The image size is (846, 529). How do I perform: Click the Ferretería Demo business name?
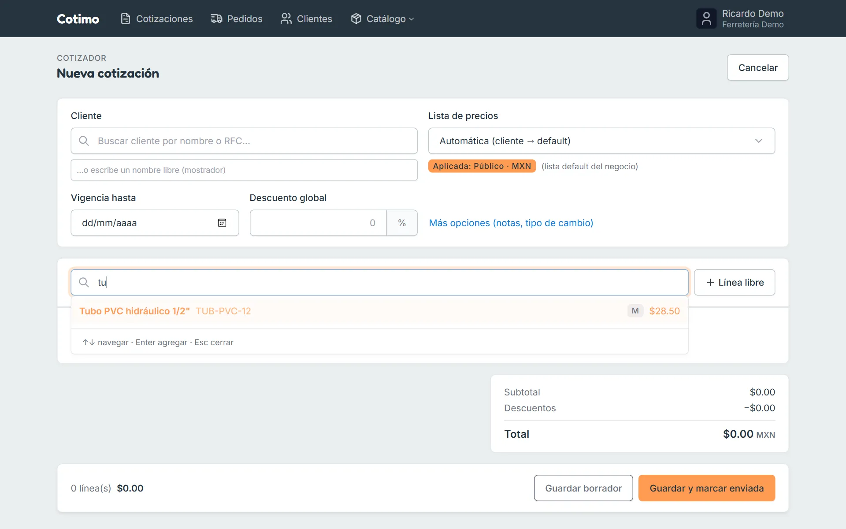(x=753, y=25)
